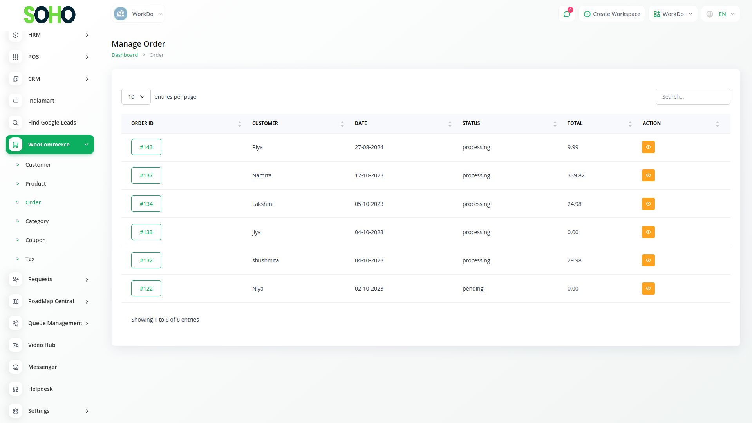The width and height of the screenshot is (752, 423).
Task: View order #143 using the eye button
Action: [648, 147]
